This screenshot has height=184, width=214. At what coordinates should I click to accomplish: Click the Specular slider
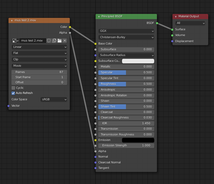tap(126, 72)
